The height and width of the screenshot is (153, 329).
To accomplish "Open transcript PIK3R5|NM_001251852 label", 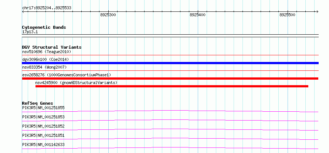I will (x=43, y=126).
